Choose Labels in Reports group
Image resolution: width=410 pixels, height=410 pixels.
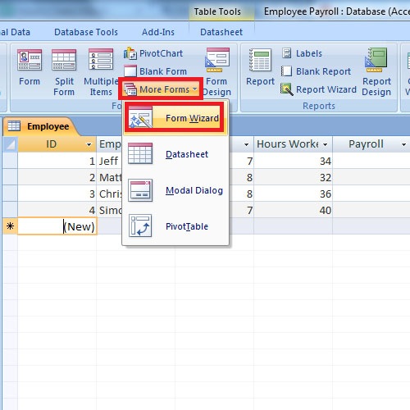point(302,53)
